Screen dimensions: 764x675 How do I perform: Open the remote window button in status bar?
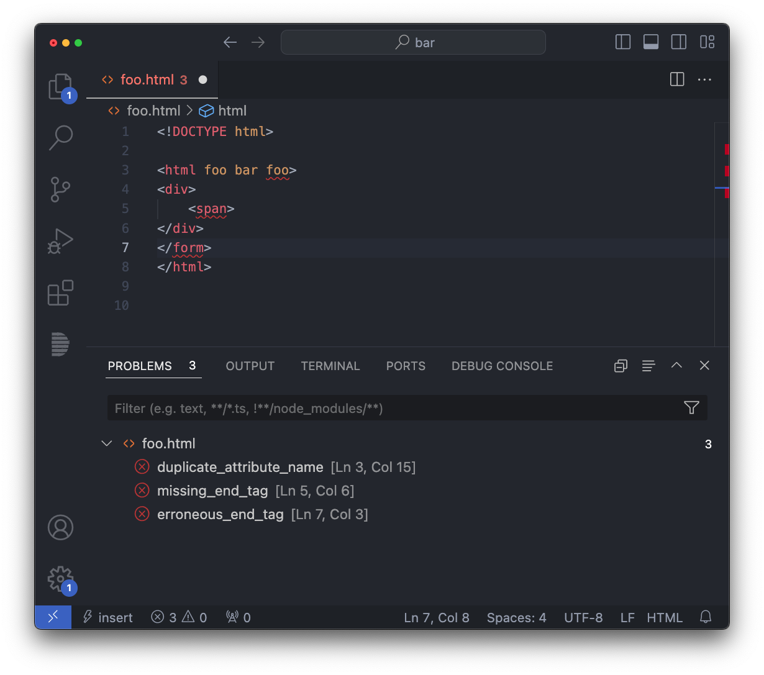click(x=53, y=617)
